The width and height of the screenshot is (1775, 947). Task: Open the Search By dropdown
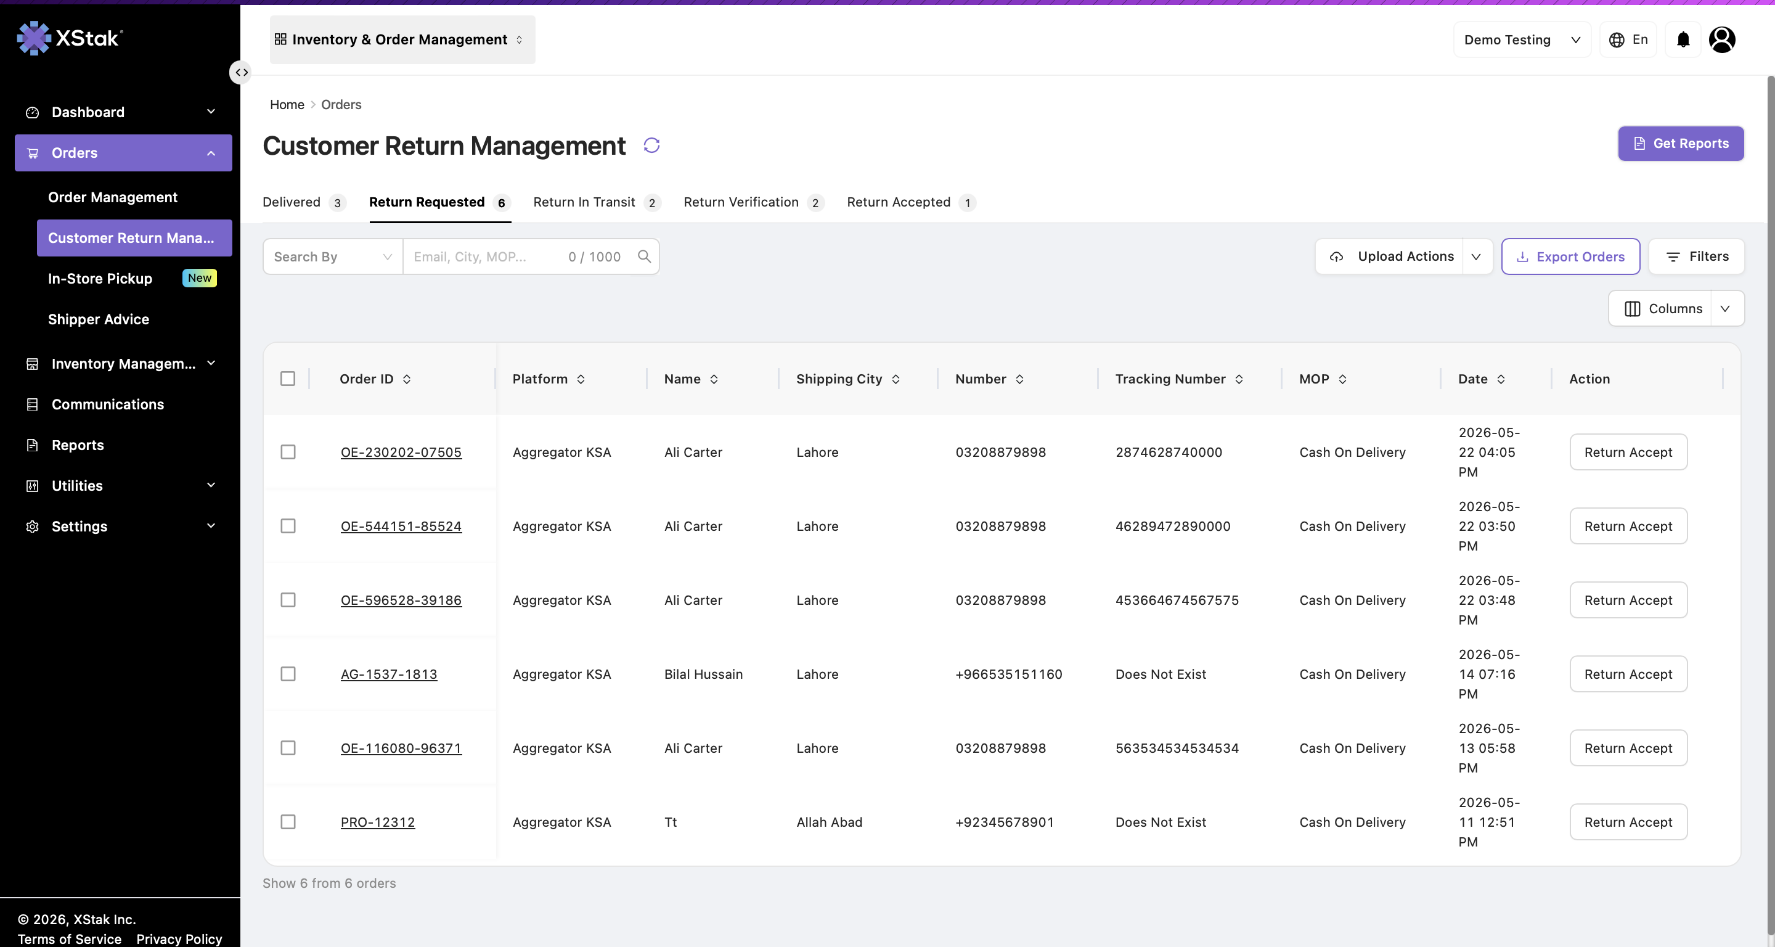point(333,256)
